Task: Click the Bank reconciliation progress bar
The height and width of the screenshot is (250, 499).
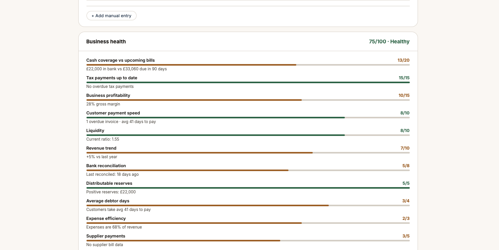Action: (248, 170)
